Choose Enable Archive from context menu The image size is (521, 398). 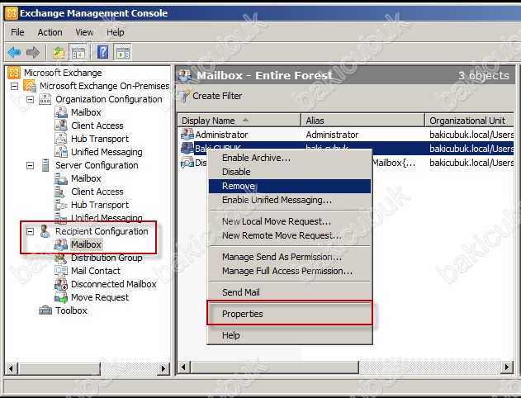click(x=290, y=158)
